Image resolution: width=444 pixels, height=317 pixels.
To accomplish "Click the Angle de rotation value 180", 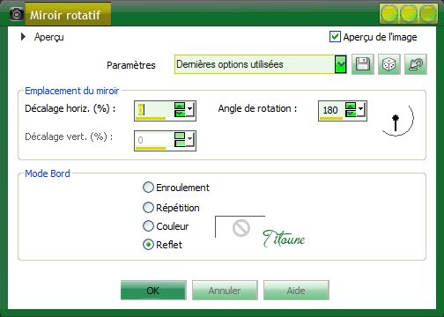I will point(330,110).
